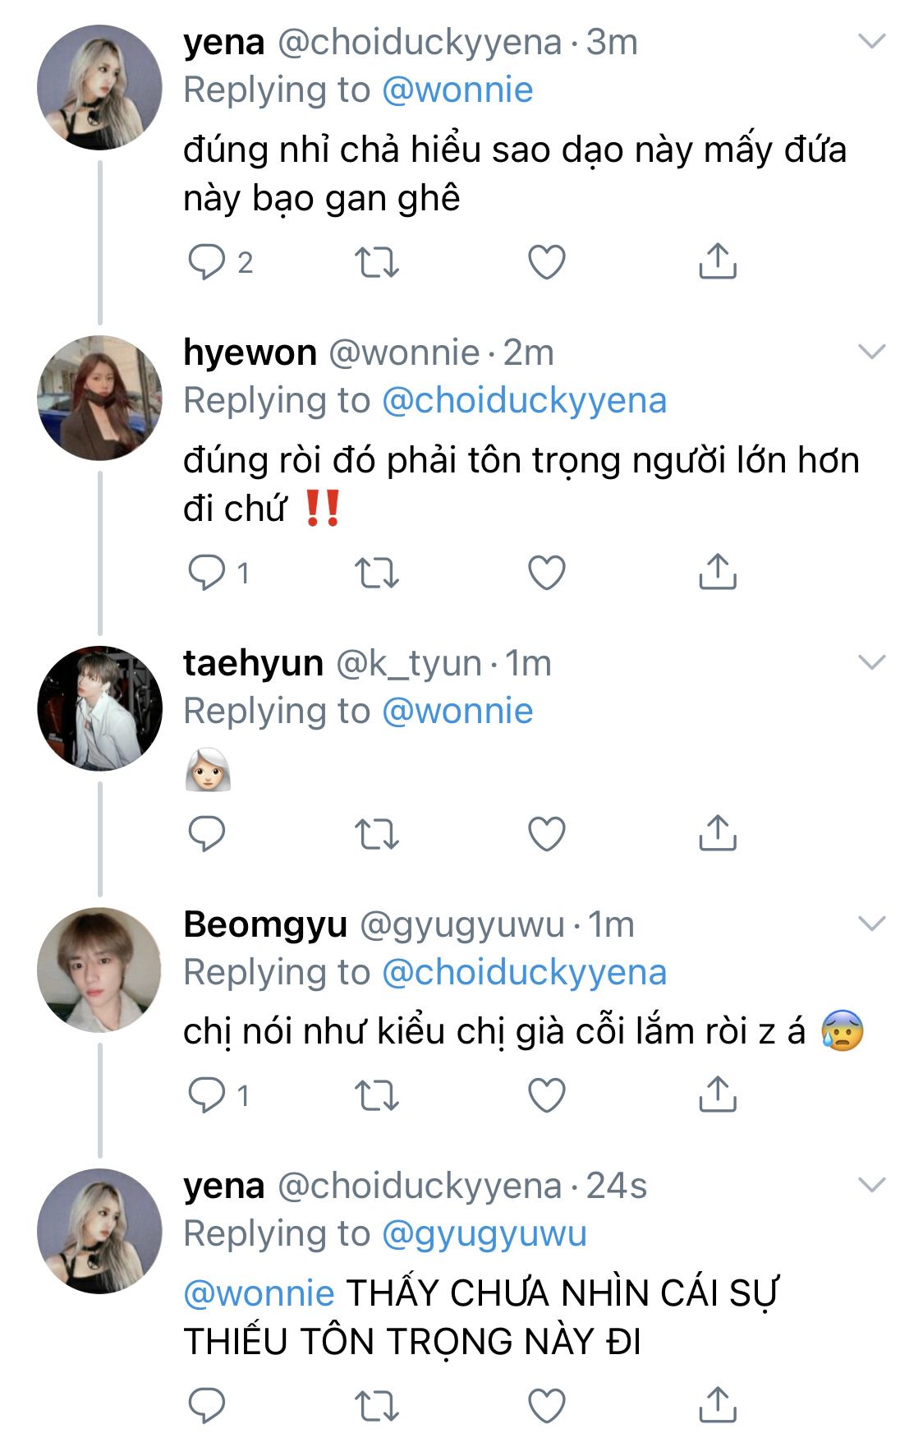Open options chevron on hyewon's tweet

(871, 352)
